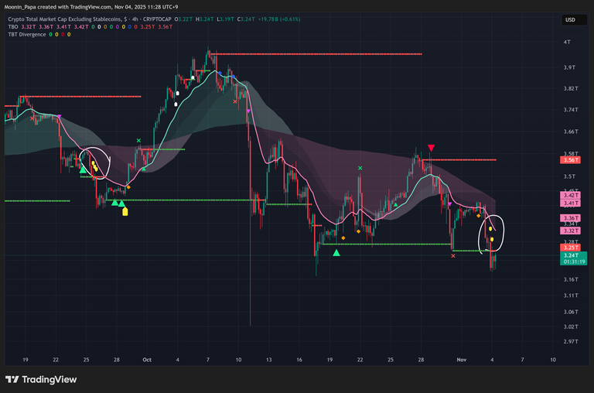This screenshot has height=393, width=594.
Task: Click the Crypto Total Market Cap symbol title
Action: pyautogui.click(x=62, y=18)
